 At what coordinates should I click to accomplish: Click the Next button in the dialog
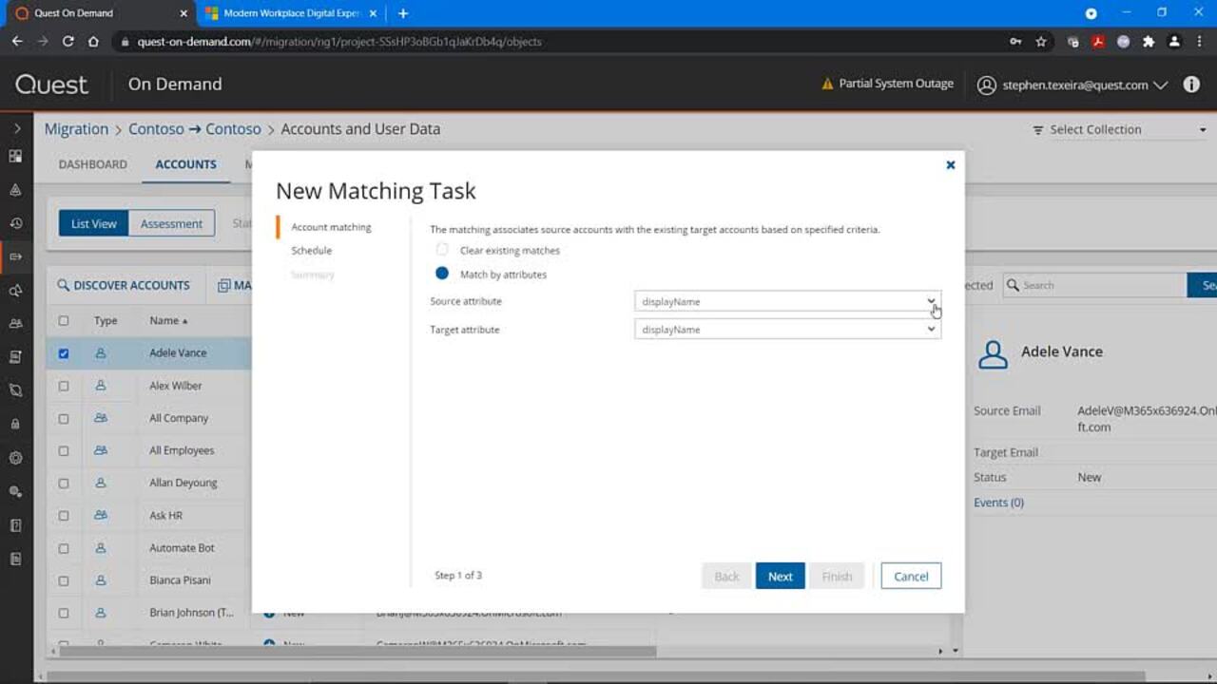[x=780, y=576]
